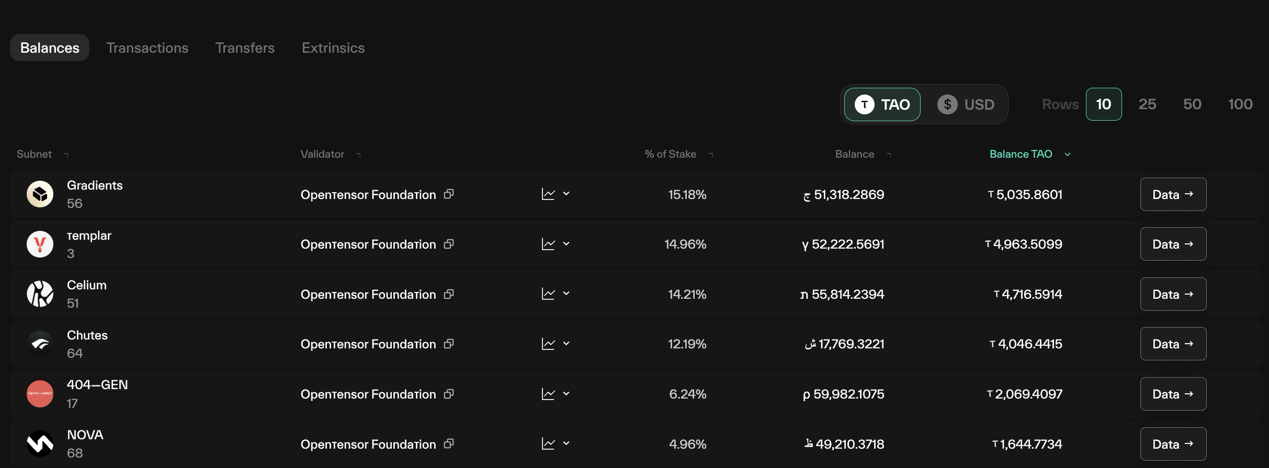Show 25 rows per page
The width and height of the screenshot is (1269, 468).
1147,104
